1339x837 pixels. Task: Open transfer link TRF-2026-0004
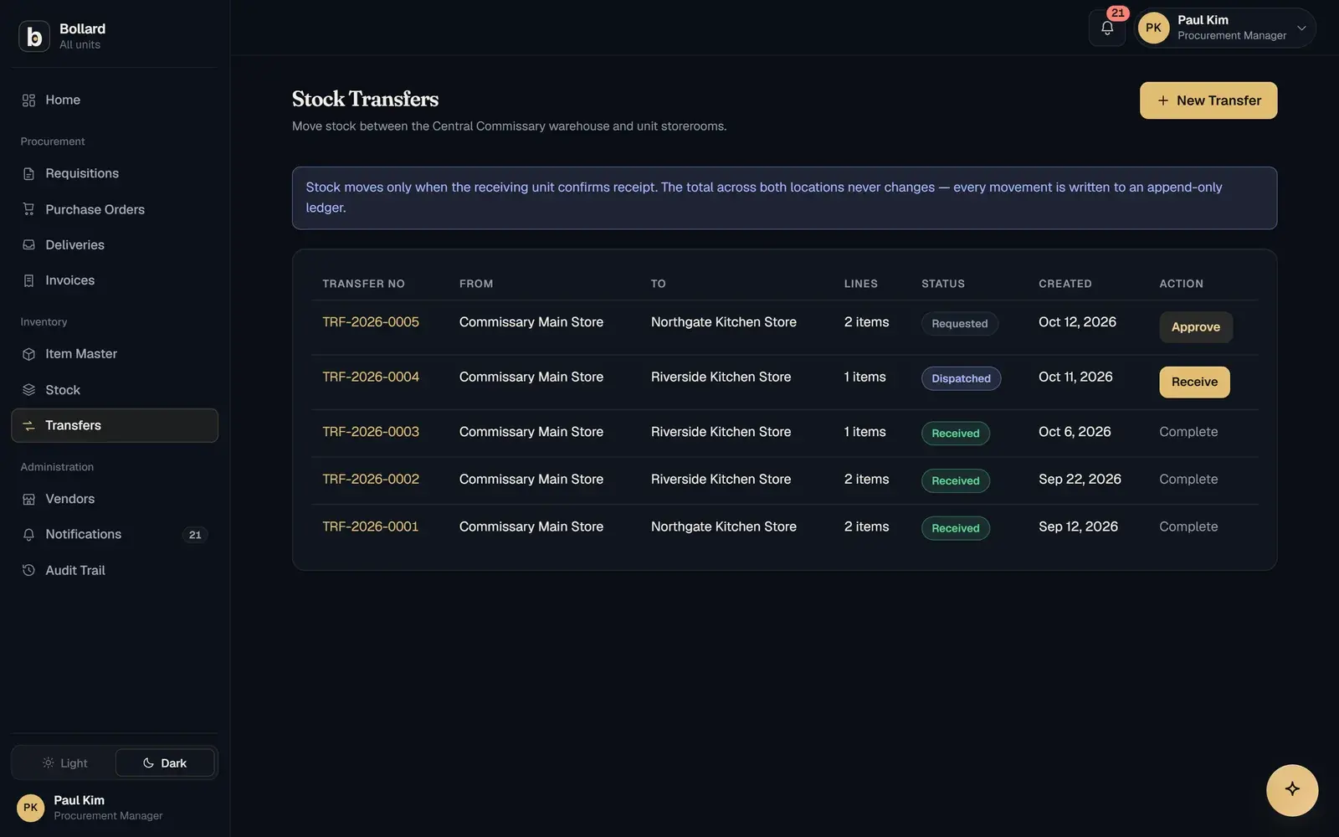[371, 377]
